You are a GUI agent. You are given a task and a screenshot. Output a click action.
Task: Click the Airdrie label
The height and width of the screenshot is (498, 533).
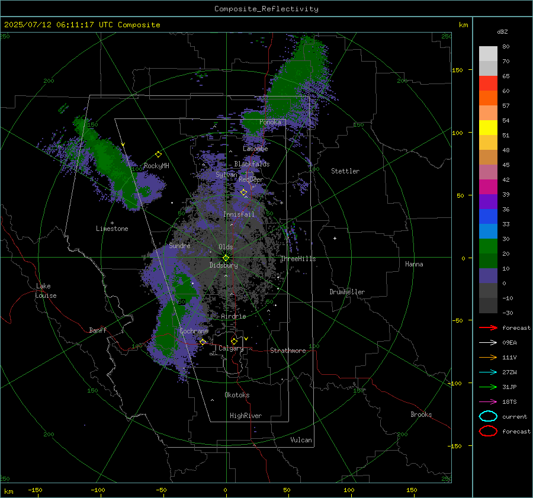[233, 316]
